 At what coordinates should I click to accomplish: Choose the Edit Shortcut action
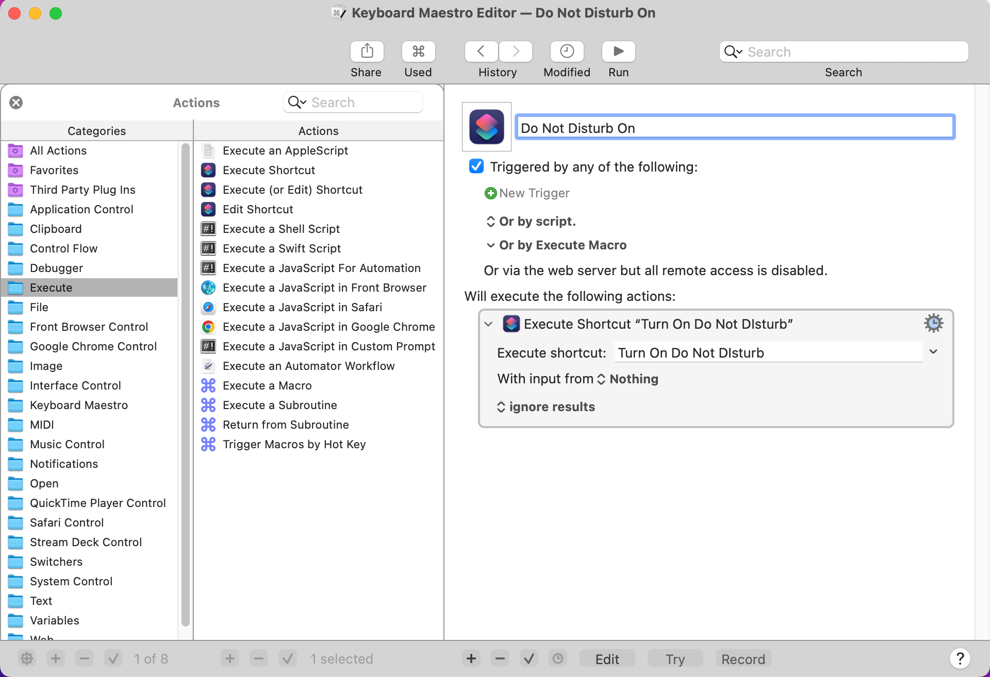(x=319, y=209)
